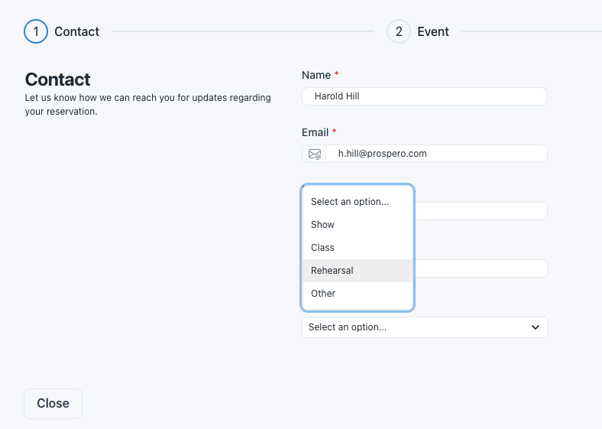Click the text about updates regarding your reservation
Screen dimensions: 602x429
click(x=147, y=105)
